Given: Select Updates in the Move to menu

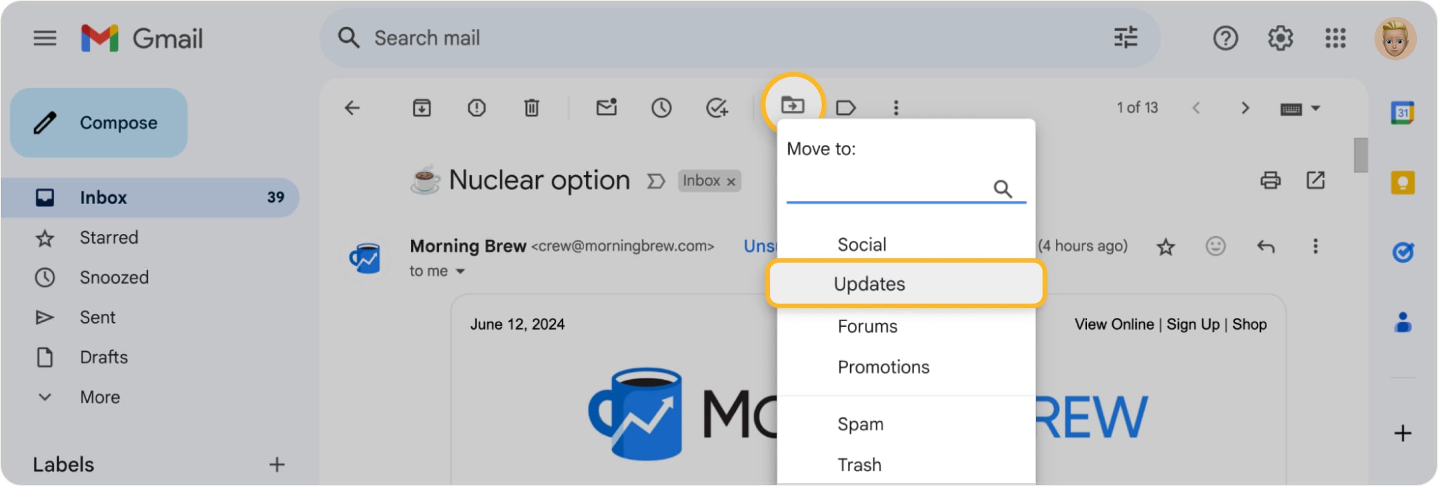Looking at the screenshot, I should point(869,284).
